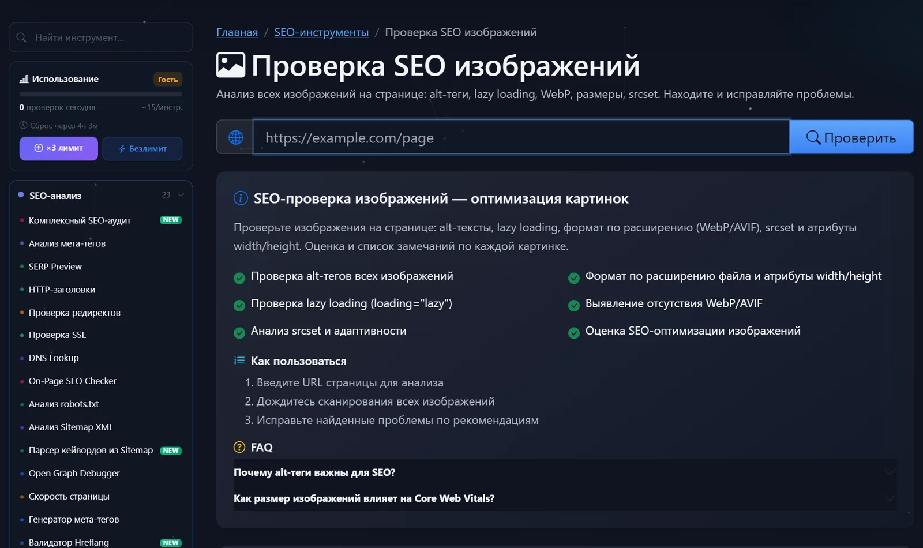Click the globe icon beside URL field
This screenshot has height=548, width=923.
click(235, 137)
